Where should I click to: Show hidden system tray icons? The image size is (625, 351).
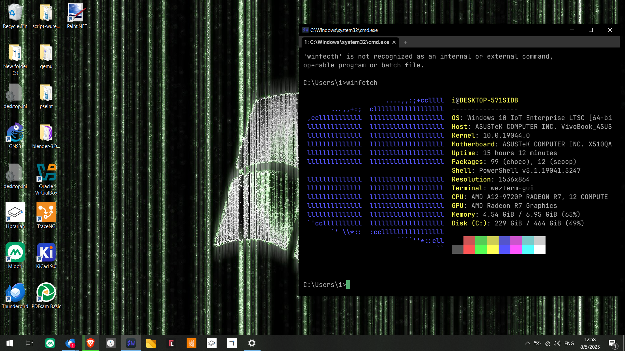(527, 343)
